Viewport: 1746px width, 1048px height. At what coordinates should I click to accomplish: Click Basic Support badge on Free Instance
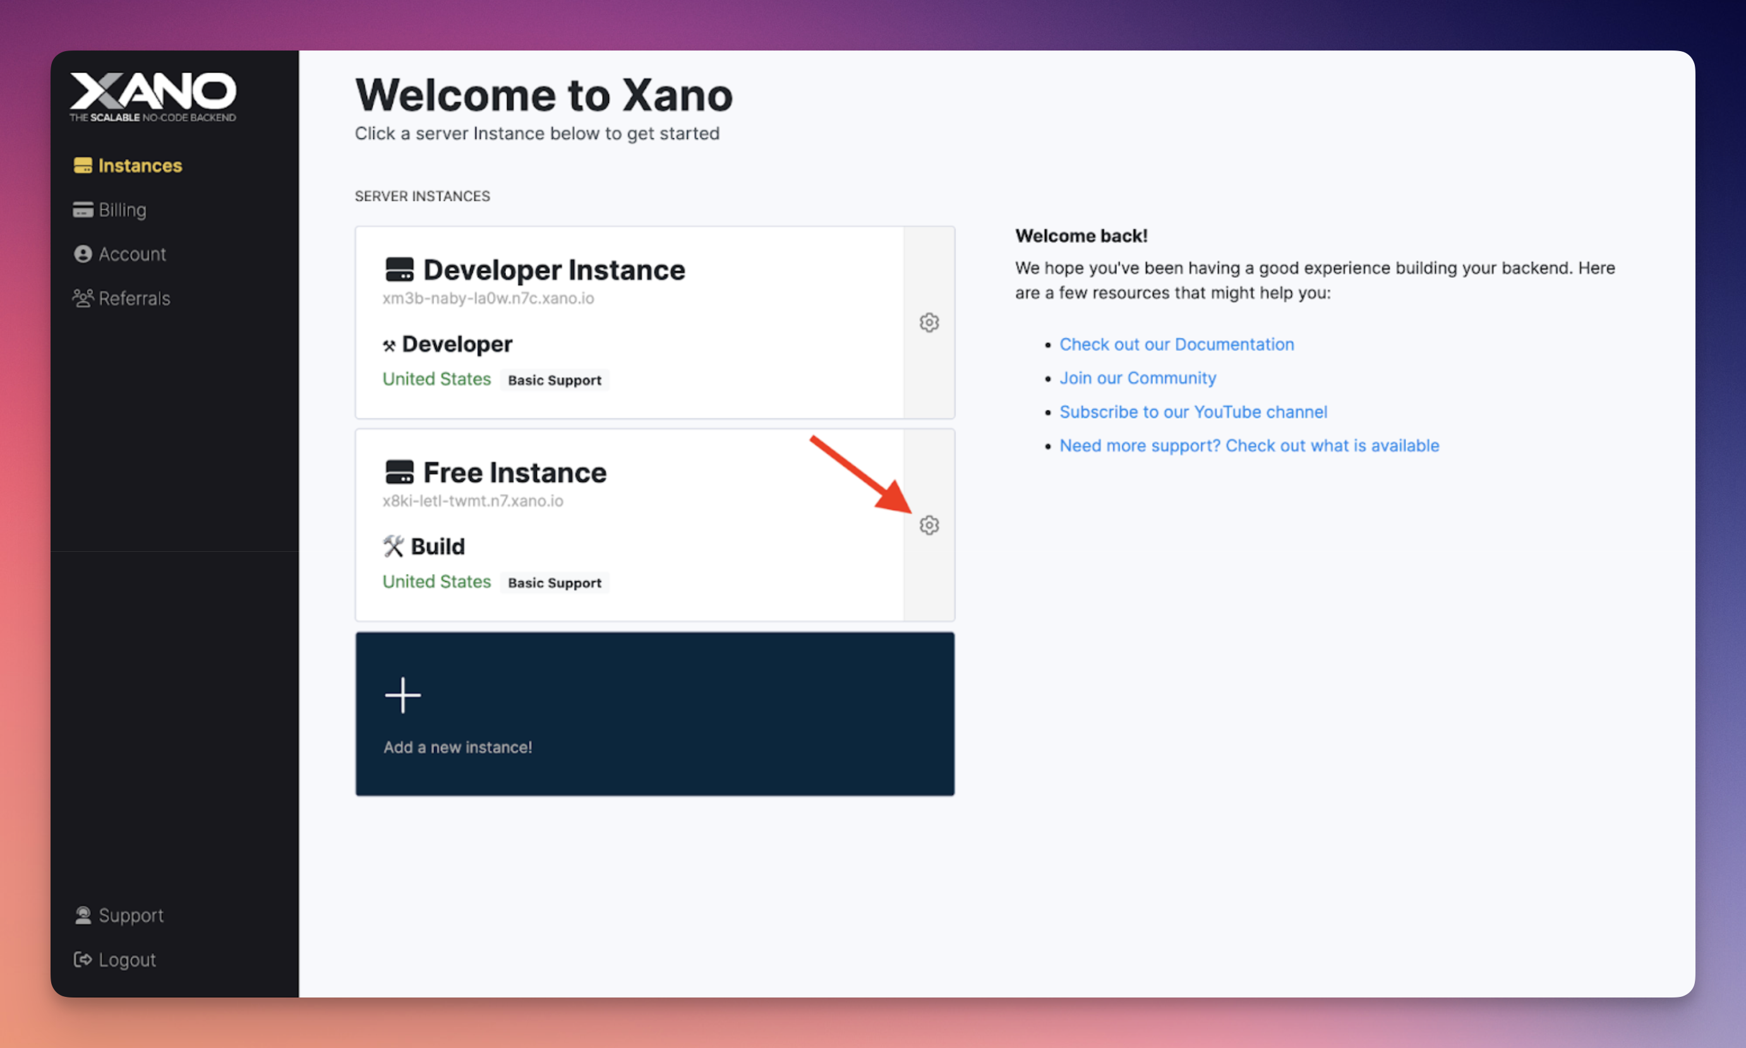click(x=555, y=583)
